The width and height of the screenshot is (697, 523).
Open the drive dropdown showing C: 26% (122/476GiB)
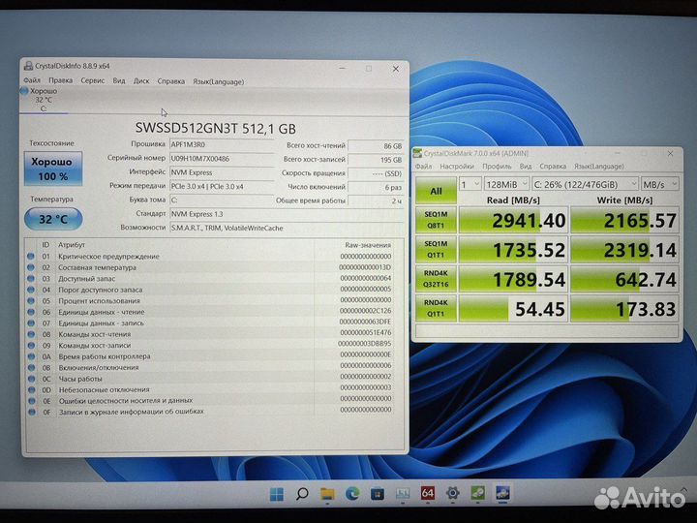(585, 184)
